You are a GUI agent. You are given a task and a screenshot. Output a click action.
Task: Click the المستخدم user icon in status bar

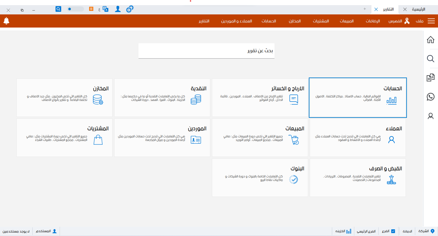click(55, 231)
